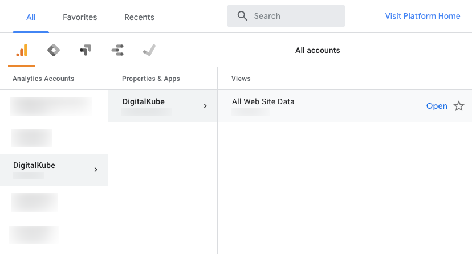Select DigitalKube in the Analytics Accounts list

(34, 166)
